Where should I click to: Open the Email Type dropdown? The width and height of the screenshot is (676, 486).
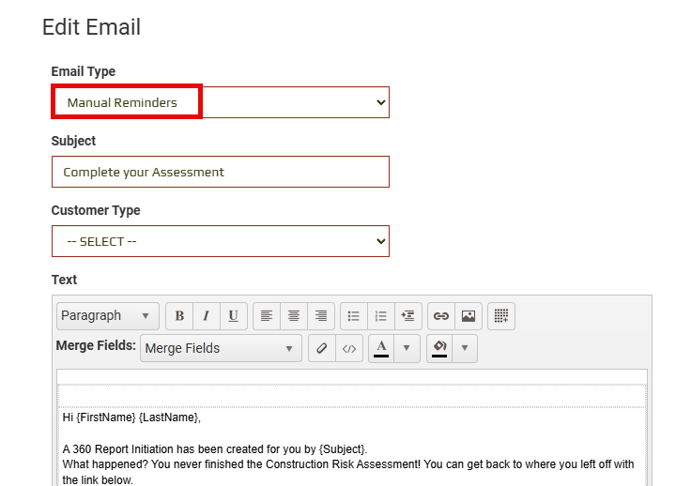tap(220, 102)
